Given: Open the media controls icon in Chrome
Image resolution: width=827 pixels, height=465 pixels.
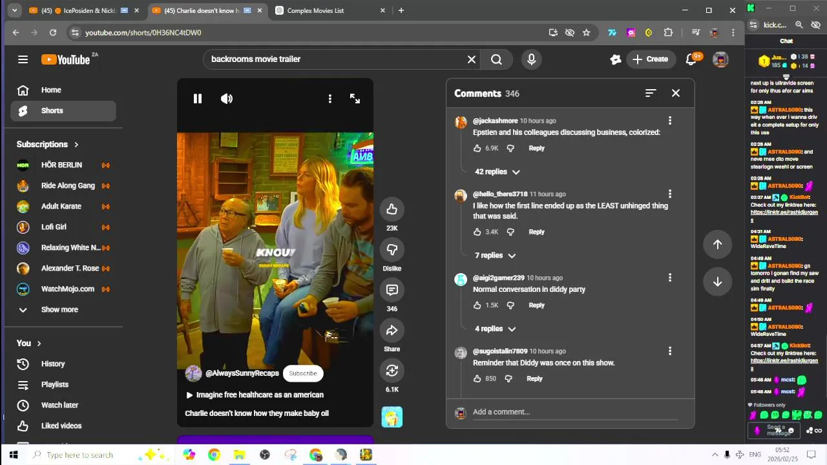Looking at the screenshot, I should [695, 32].
